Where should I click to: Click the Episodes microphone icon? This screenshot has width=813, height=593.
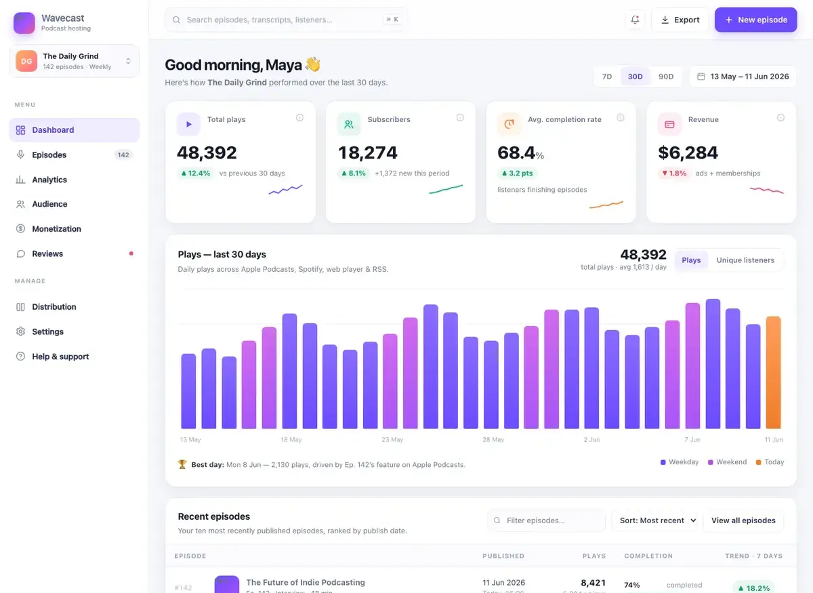click(20, 155)
